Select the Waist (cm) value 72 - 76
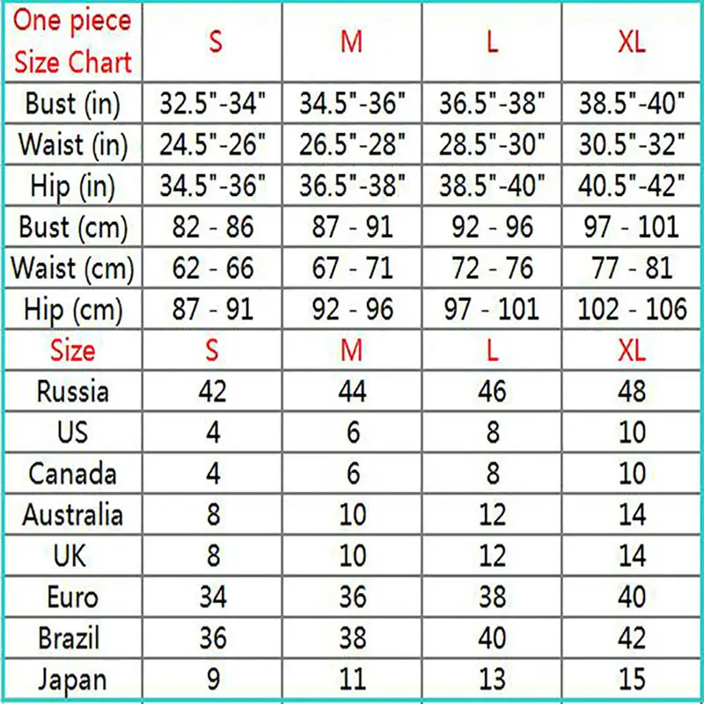The height and width of the screenshot is (704, 704). tap(492, 268)
